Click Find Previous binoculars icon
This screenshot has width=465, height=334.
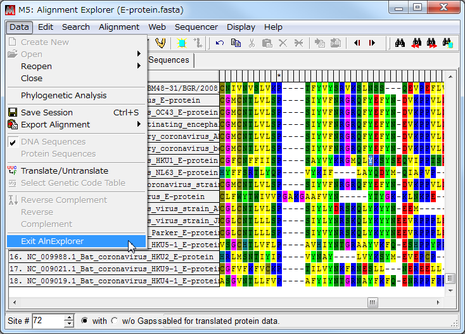pos(416,43)
